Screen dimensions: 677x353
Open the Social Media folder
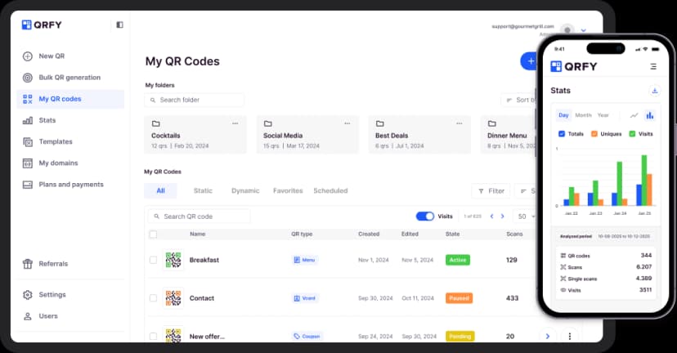tap(307, 135)
